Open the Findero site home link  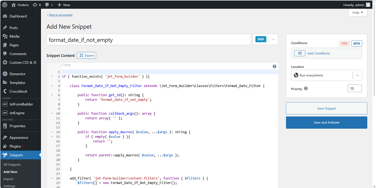point(19,5)
